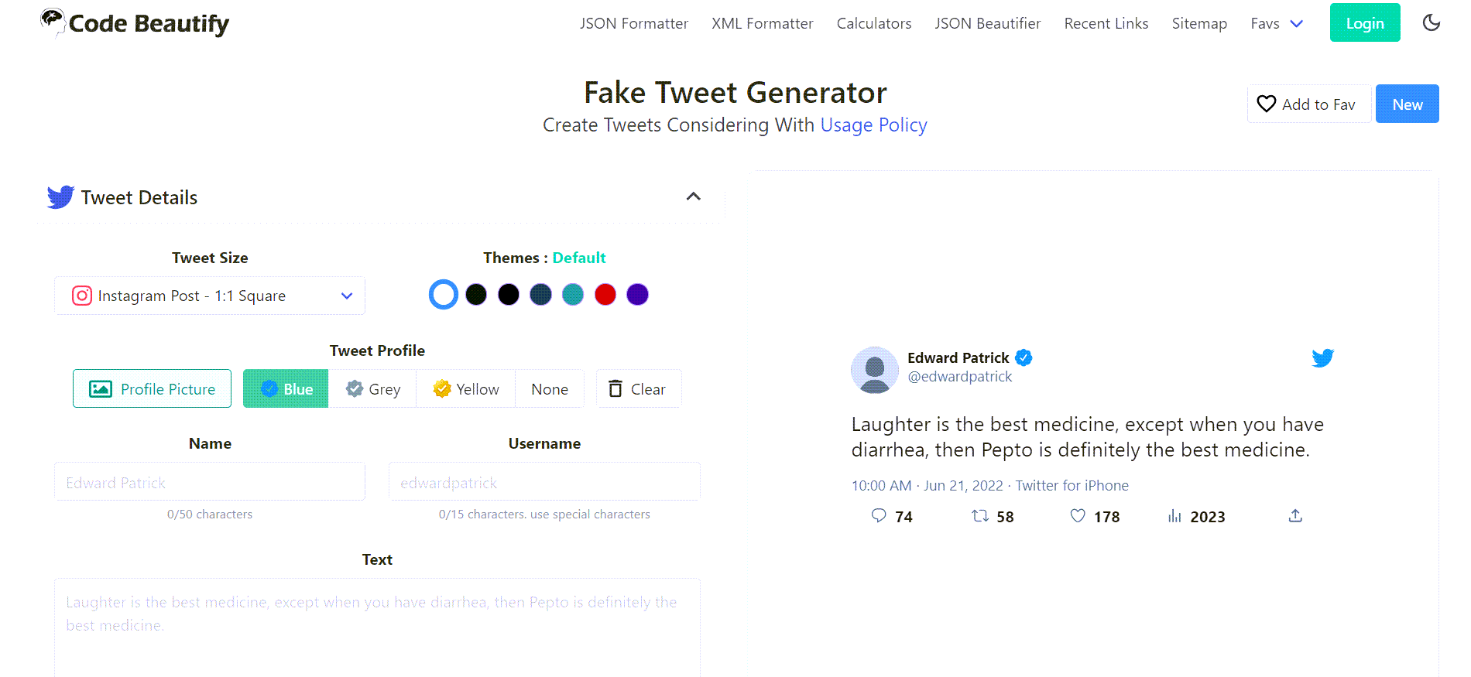Collapse the Tweet Details section
The image size is (1471, 677).
693,197
